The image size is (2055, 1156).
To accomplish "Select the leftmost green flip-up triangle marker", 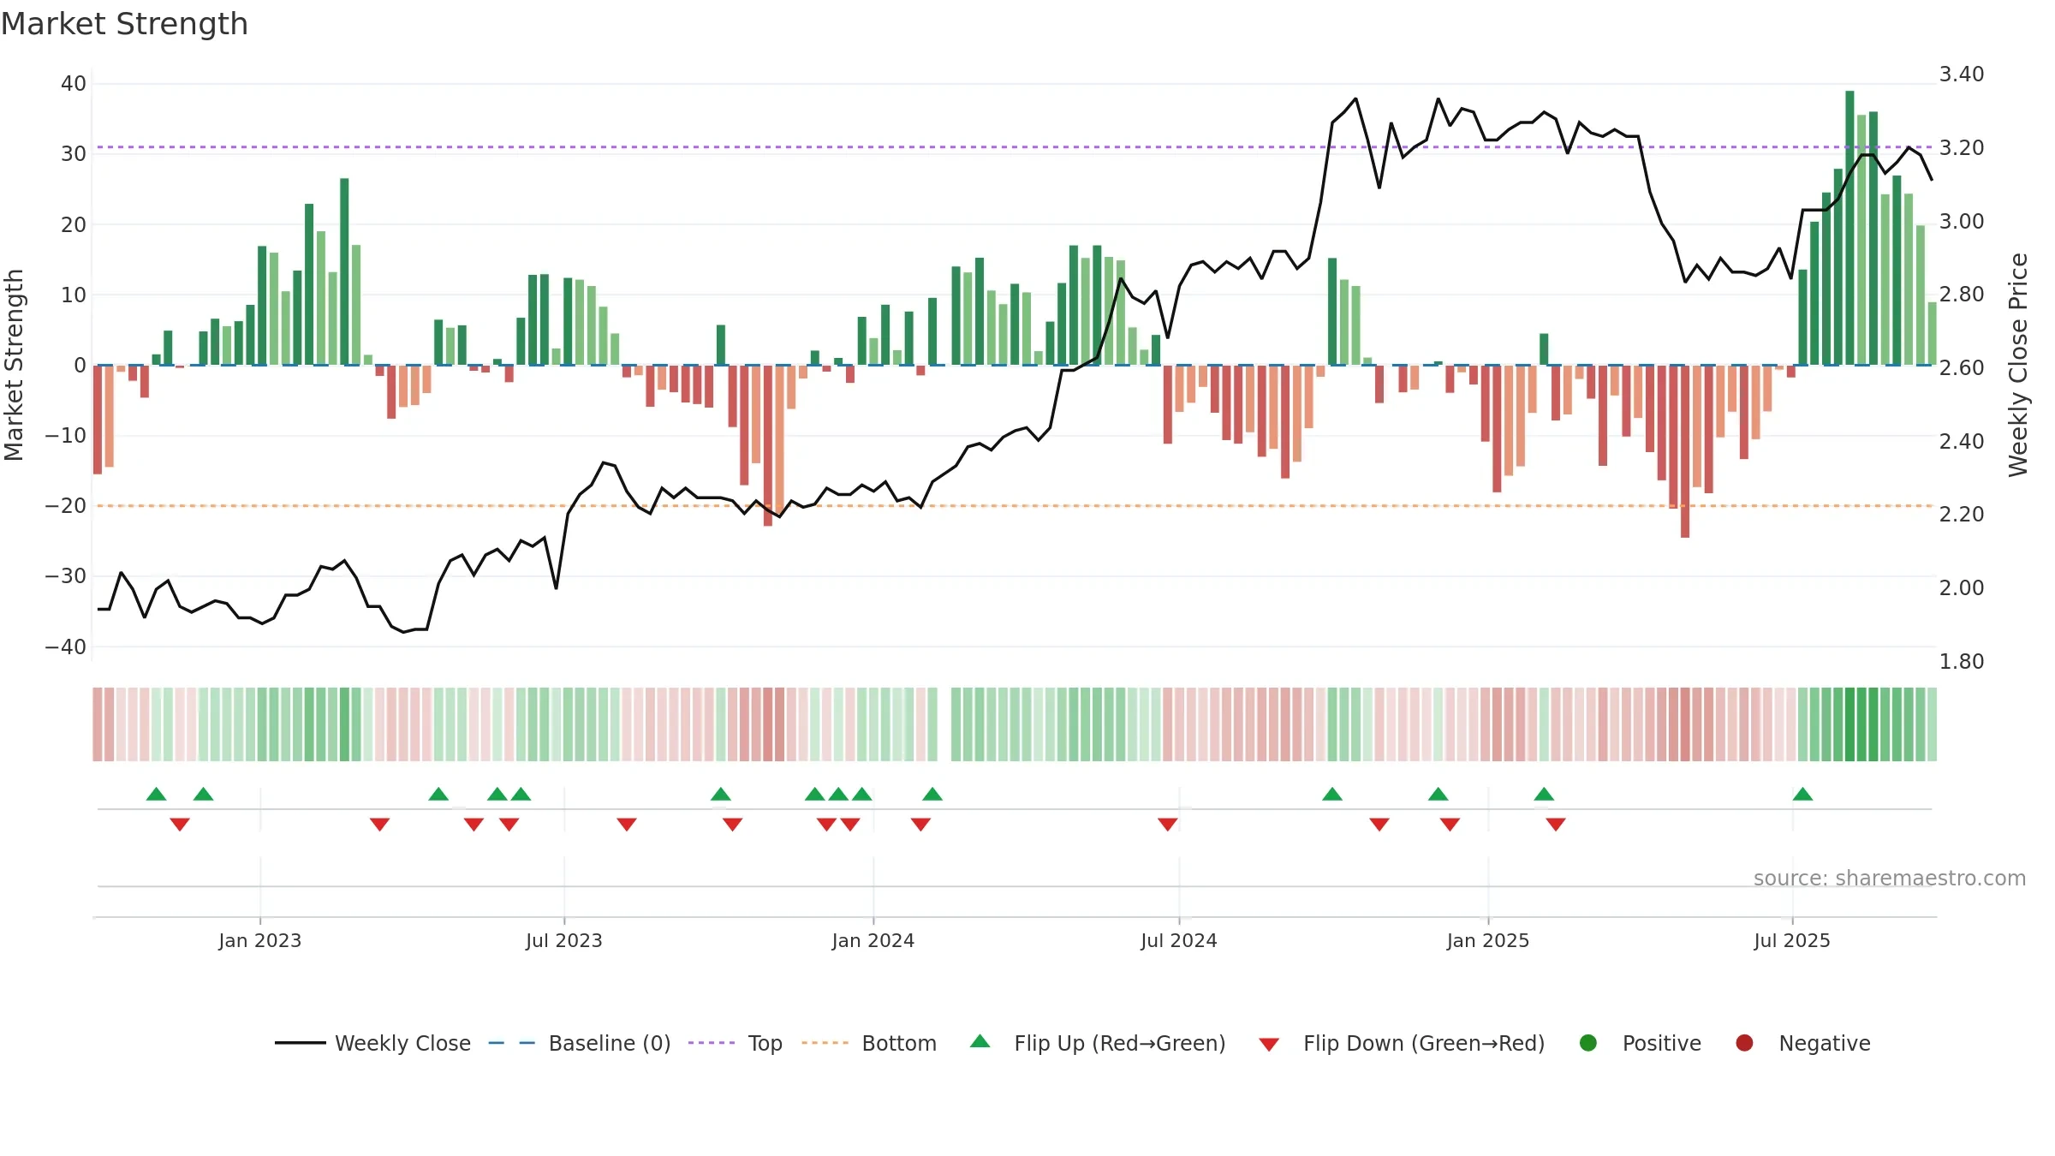I will [x=156, y=794].
